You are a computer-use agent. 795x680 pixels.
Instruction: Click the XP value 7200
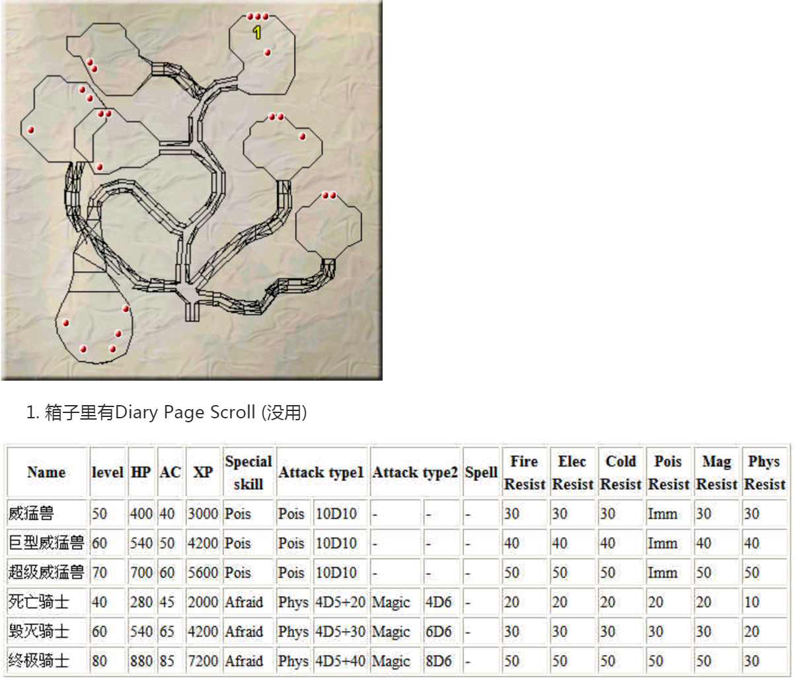203,661
